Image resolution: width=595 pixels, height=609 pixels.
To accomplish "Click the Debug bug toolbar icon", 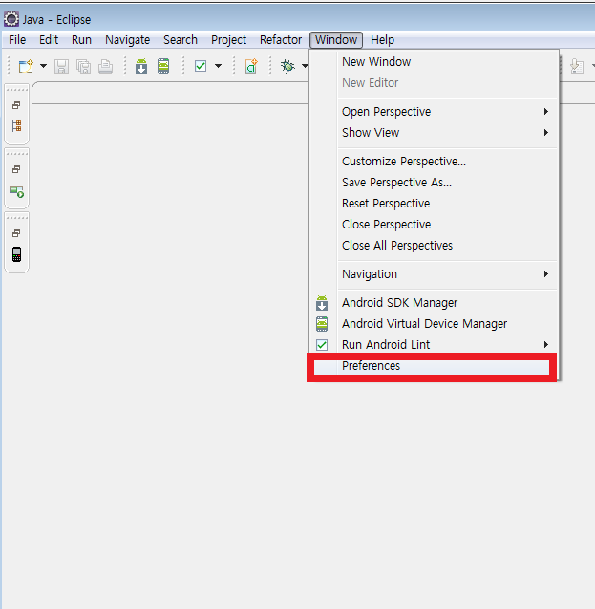I will (287, 66).
